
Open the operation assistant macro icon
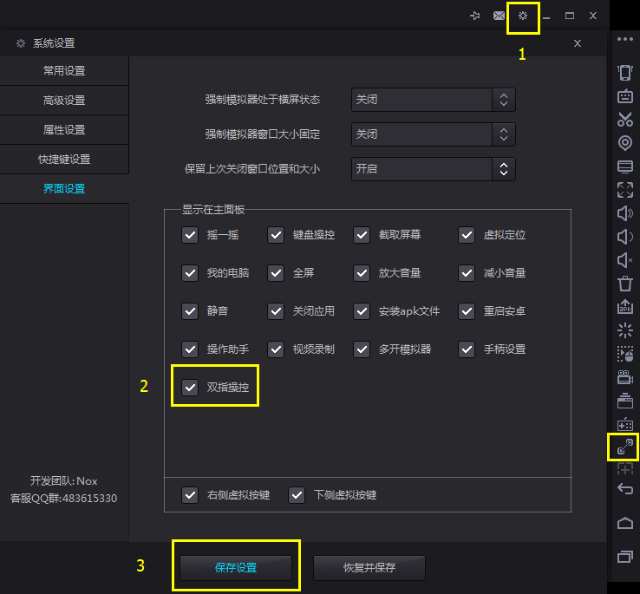tap(625, 354)
